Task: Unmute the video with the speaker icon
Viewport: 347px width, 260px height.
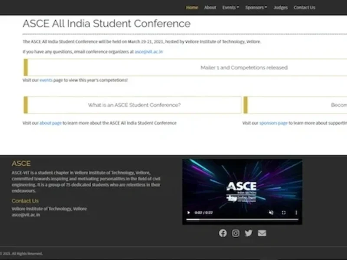Action: [271, 213]
